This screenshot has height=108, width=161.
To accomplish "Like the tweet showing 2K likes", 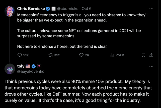I will pos(81,55).
